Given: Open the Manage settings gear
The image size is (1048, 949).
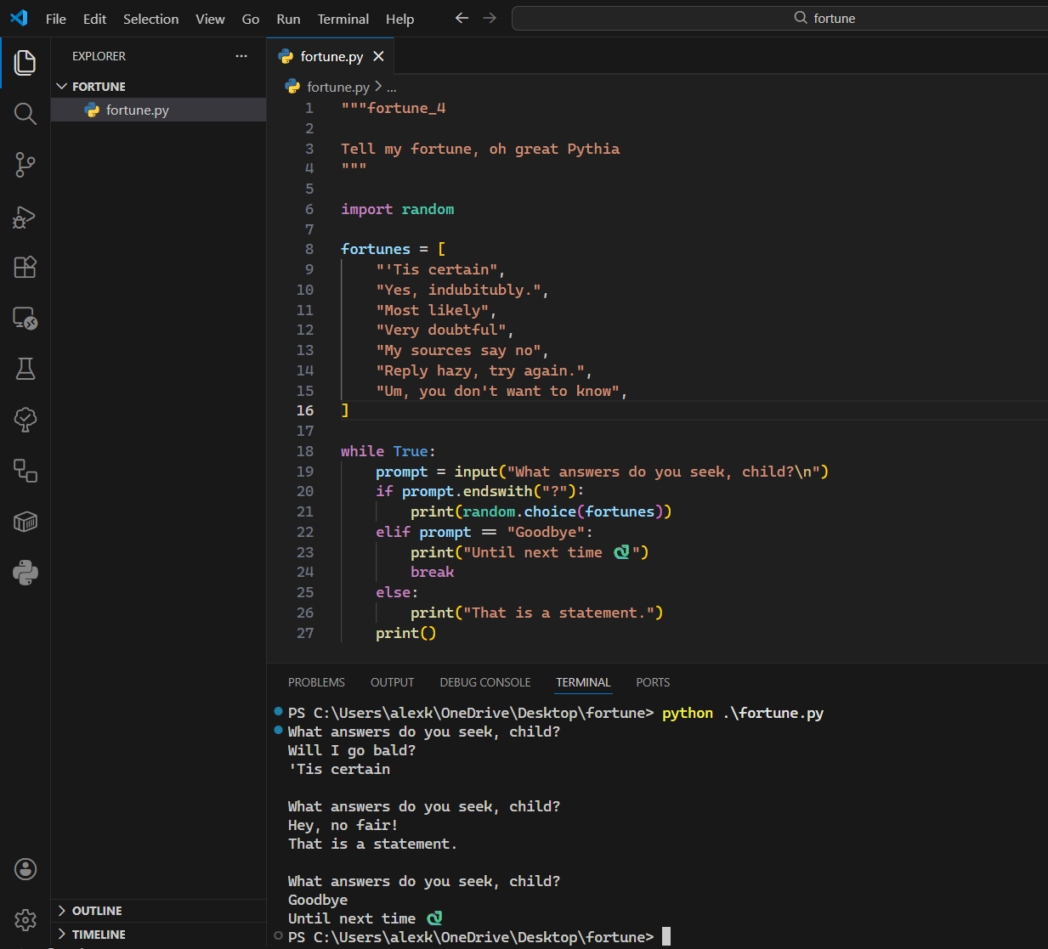Looking at the screenshot, I should (25, 920).
